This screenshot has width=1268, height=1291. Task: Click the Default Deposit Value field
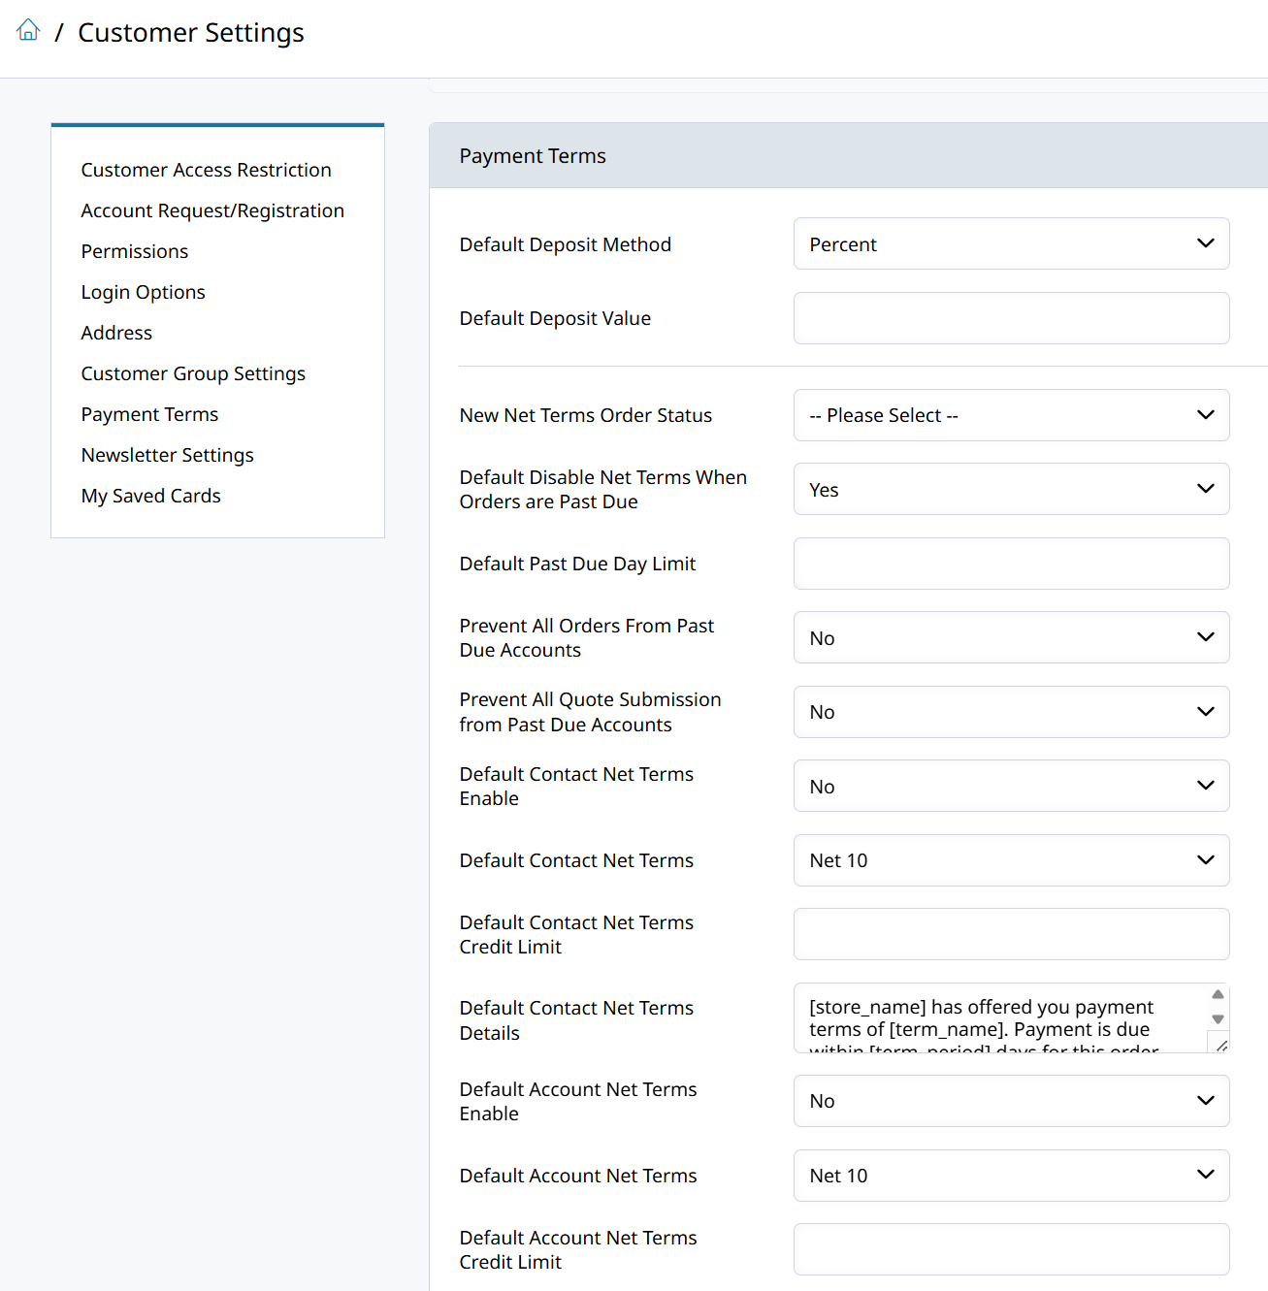click(x=1011, y=318)
